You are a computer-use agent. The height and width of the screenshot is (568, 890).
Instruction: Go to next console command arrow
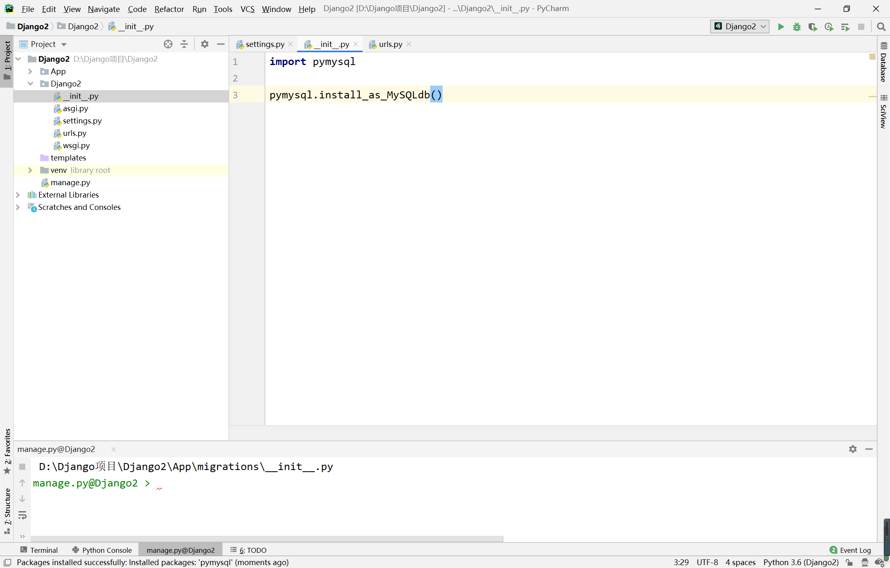click(22, 499)
